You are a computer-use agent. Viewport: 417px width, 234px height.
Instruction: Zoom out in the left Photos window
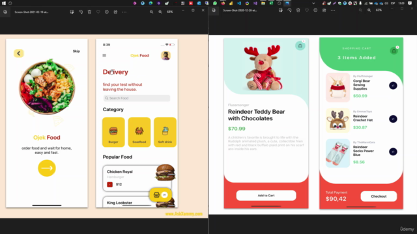click(151, 12)
